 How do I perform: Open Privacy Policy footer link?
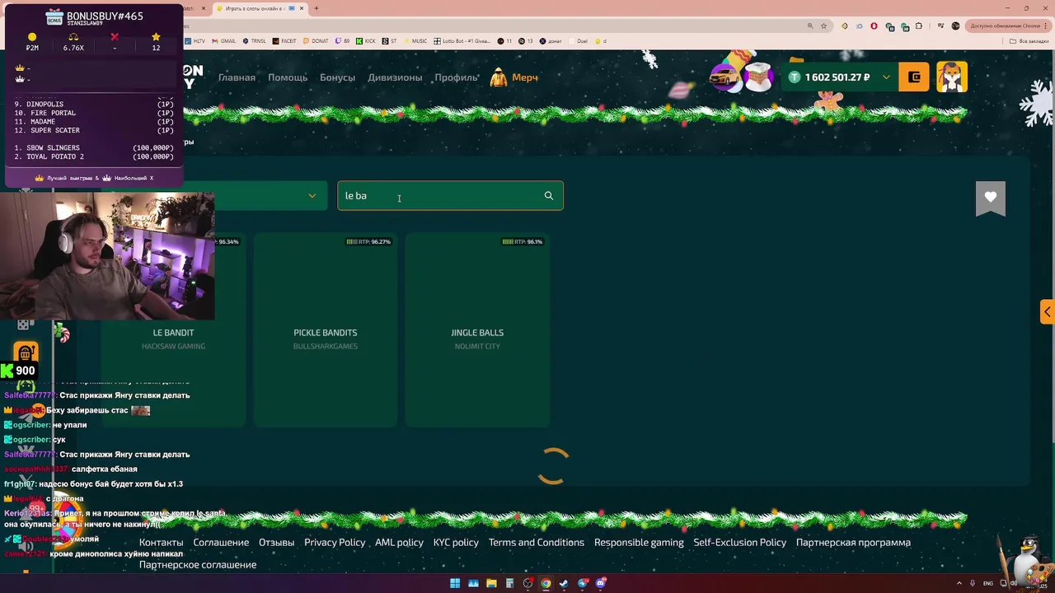[335, 543]
